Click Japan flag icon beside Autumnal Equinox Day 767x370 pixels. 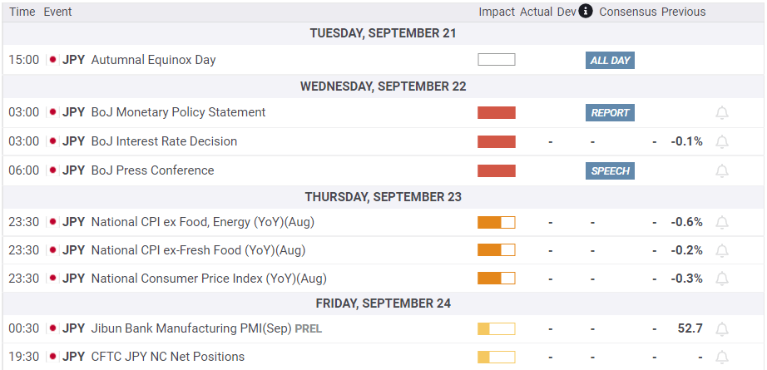pyautogui.click(x=52, y=60)
